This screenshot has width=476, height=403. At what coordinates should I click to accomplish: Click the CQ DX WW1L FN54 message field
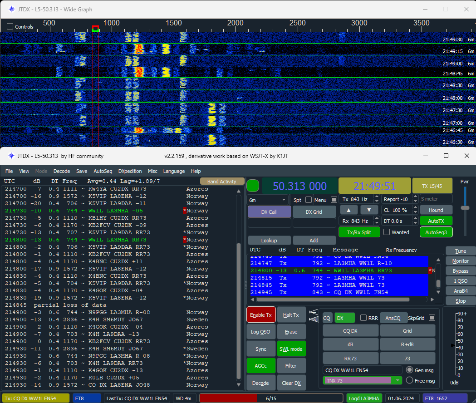coord(362,370)
